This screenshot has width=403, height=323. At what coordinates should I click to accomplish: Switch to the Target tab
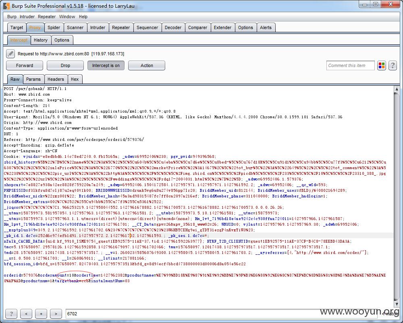(17, 27)
